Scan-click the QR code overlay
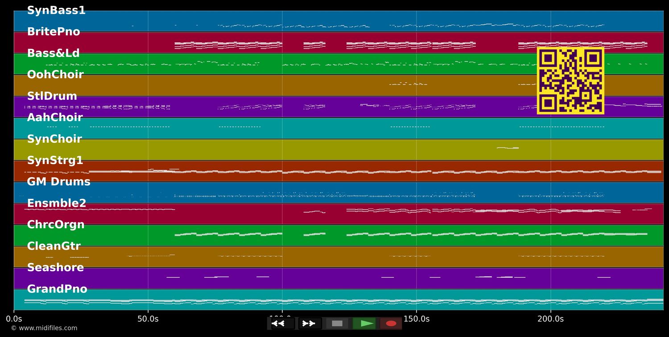The width and height of the screenshot is (669, 337). (571, 80)
